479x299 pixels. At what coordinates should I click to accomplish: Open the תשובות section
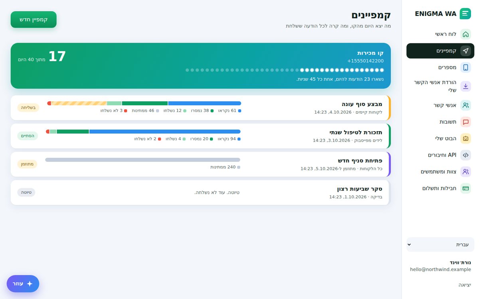click(x=440, y=122)
